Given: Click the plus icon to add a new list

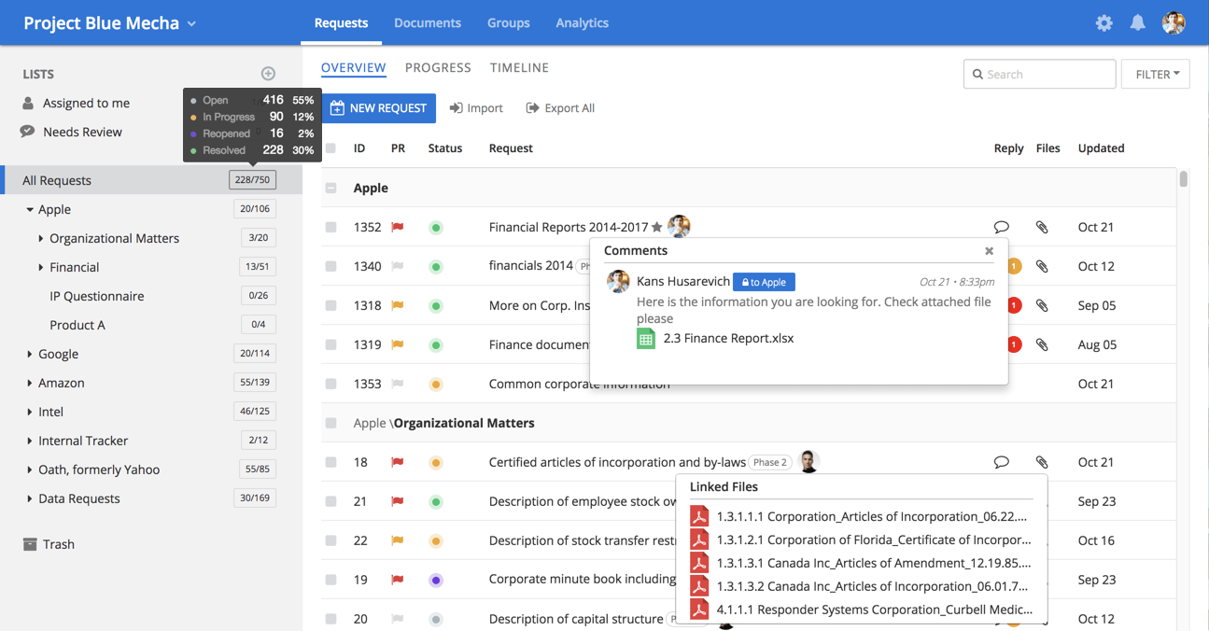Looking at the screenshot, I should pyautogui.click(x=268, y=73).
